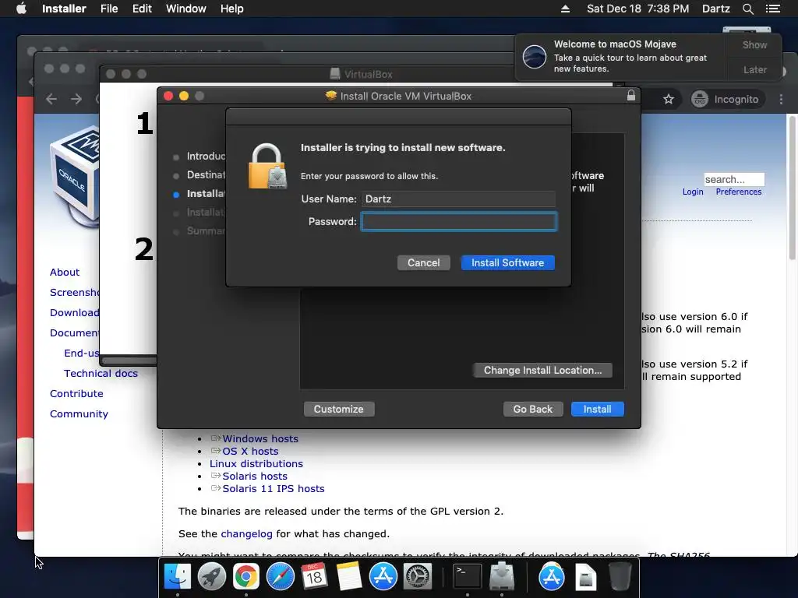Open the Login link on the webpage
Viewport: 798px width, 598px height.
point(693,192)
